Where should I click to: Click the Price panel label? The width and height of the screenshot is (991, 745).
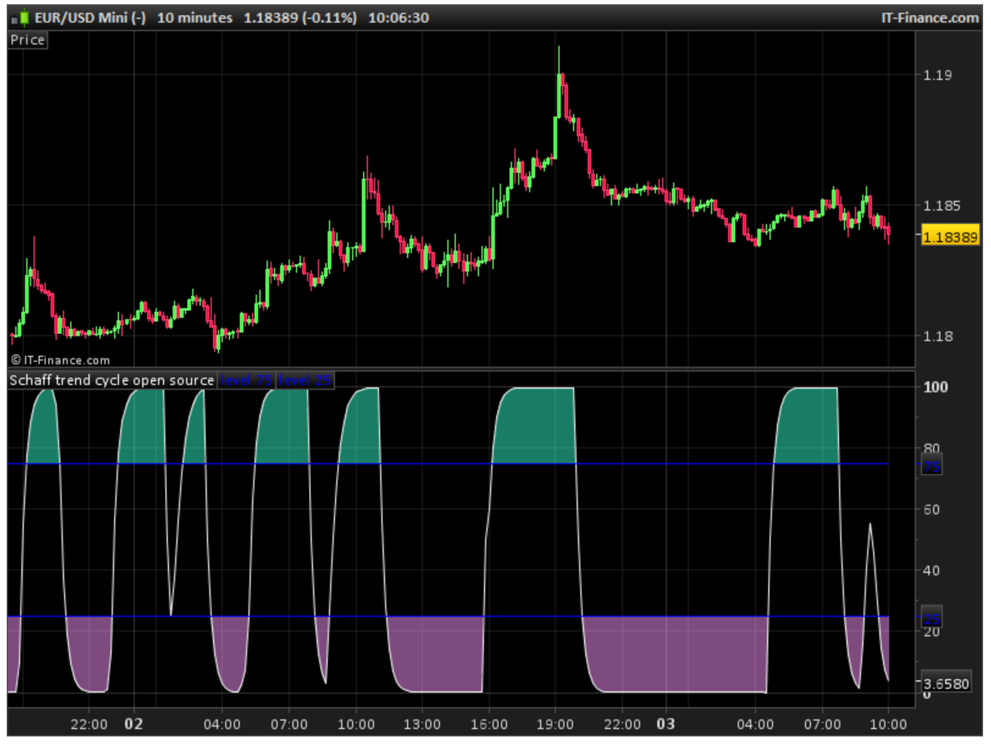(x=27, y=40)
